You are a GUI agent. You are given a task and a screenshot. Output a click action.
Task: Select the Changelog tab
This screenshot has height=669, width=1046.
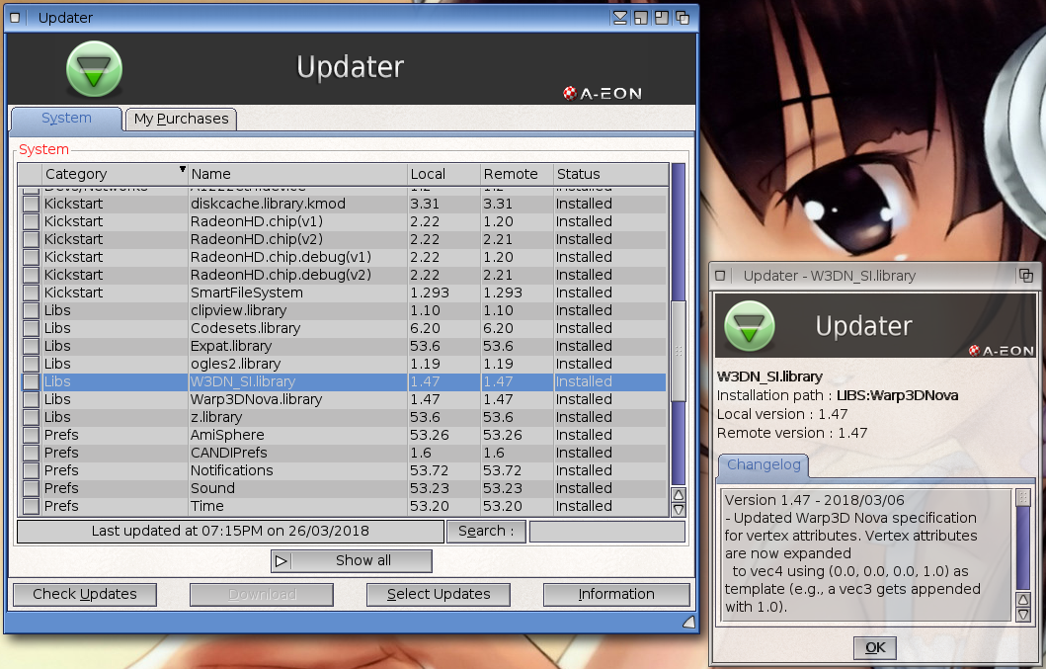click(x=764, y=464)
